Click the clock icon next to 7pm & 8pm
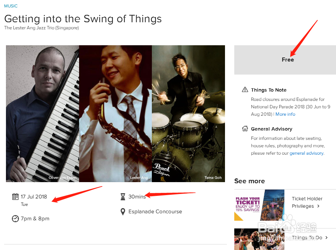The image size is (336, 250). (15, 218)
